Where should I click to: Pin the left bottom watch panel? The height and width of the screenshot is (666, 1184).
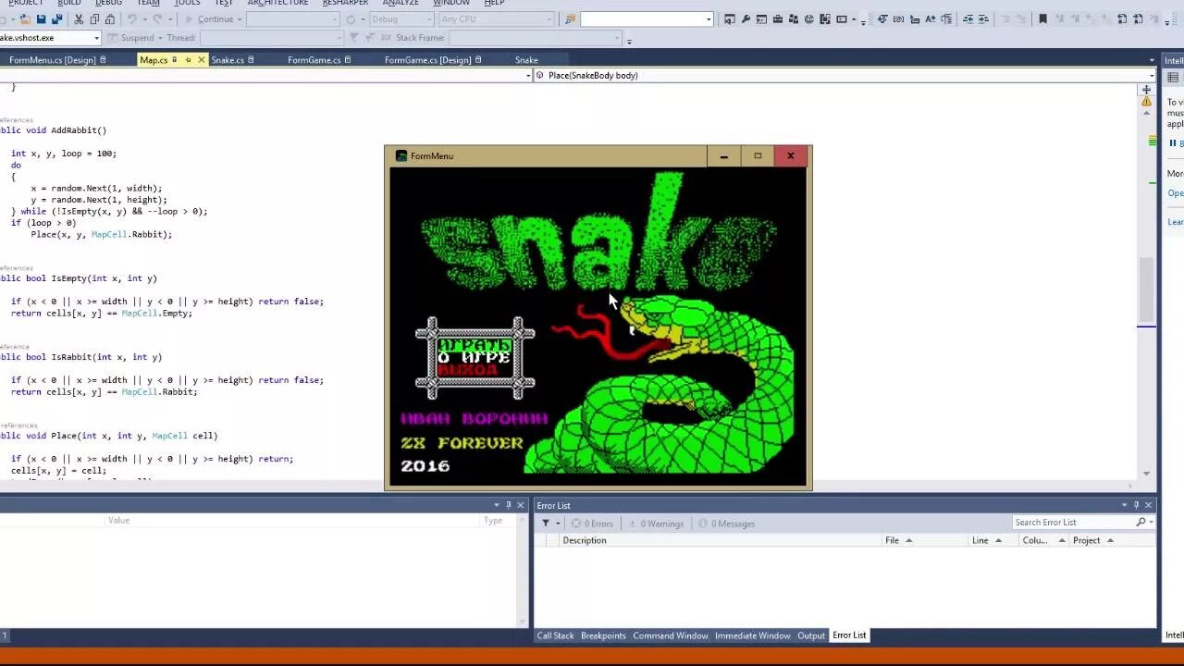(x=508, y=505)
